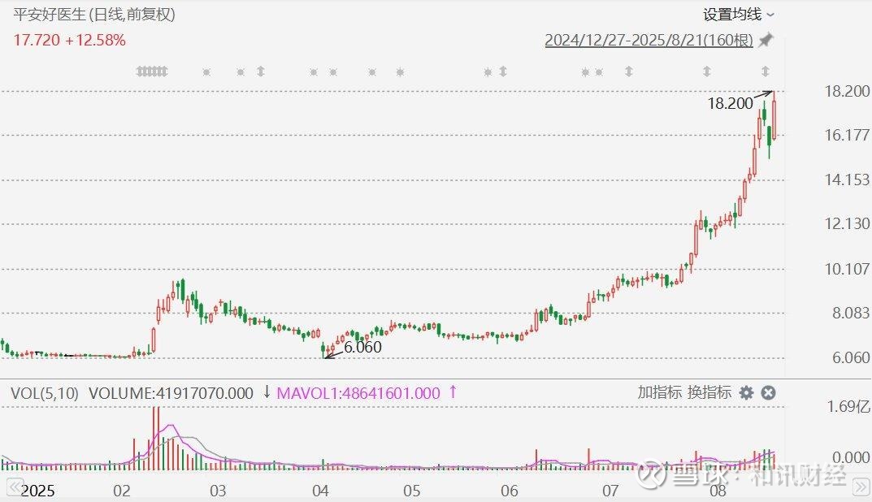Click the 6.060 low annotation near April
The image size is (872, 502).
[362, 347]
